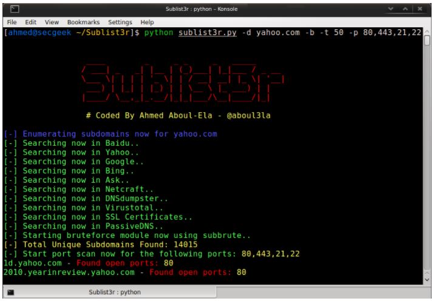Click the 'Searching now in Netcraft..' line
The height and width of the screenshot is (301, 434).
click(x=78, y=189)
